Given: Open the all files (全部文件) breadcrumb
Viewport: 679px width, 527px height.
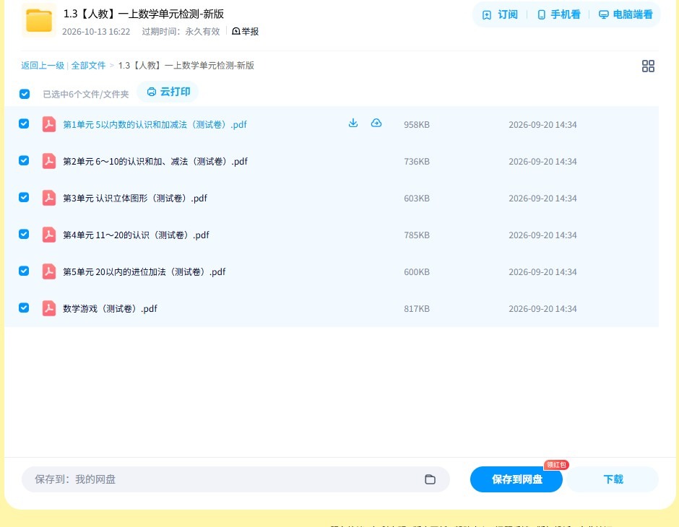Looking at the screenshot, I should click(88, 66).
